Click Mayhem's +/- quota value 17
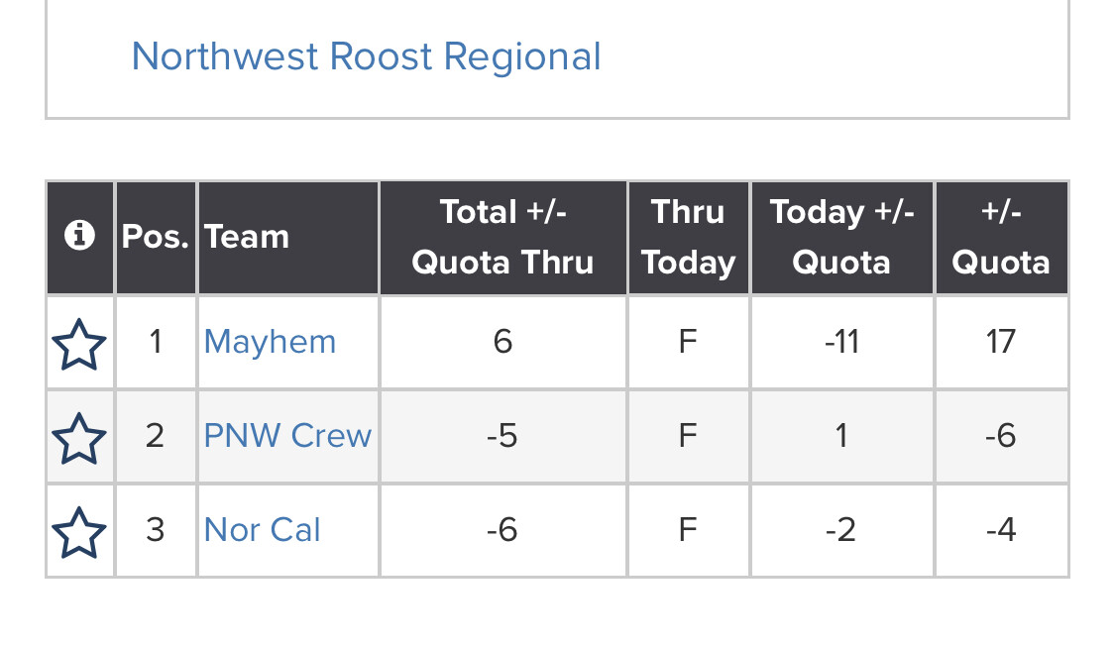The width and height of the screenshot is (1115, 647). (x=1000, y=342)
